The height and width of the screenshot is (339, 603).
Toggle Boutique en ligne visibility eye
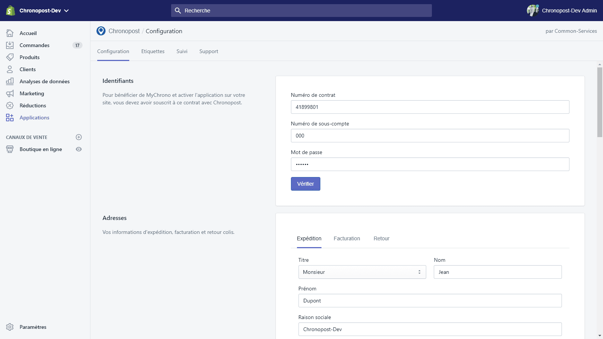pyautogui.click(x=78, y=149)
